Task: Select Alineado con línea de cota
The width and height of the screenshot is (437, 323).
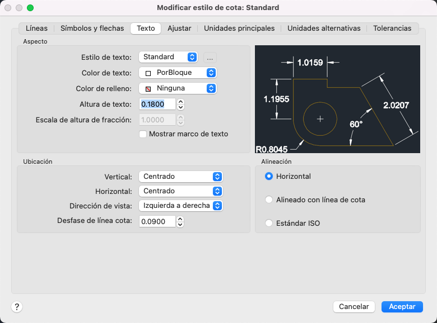Action: tap(269, 199)
